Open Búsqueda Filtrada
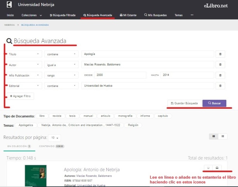Viewport: 238px width, 187px height. click(63, 15)
